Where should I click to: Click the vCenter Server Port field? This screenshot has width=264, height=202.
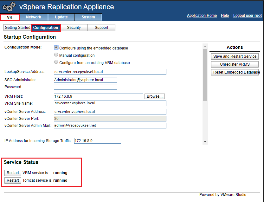pyautogui.click(x=110, y=119)
